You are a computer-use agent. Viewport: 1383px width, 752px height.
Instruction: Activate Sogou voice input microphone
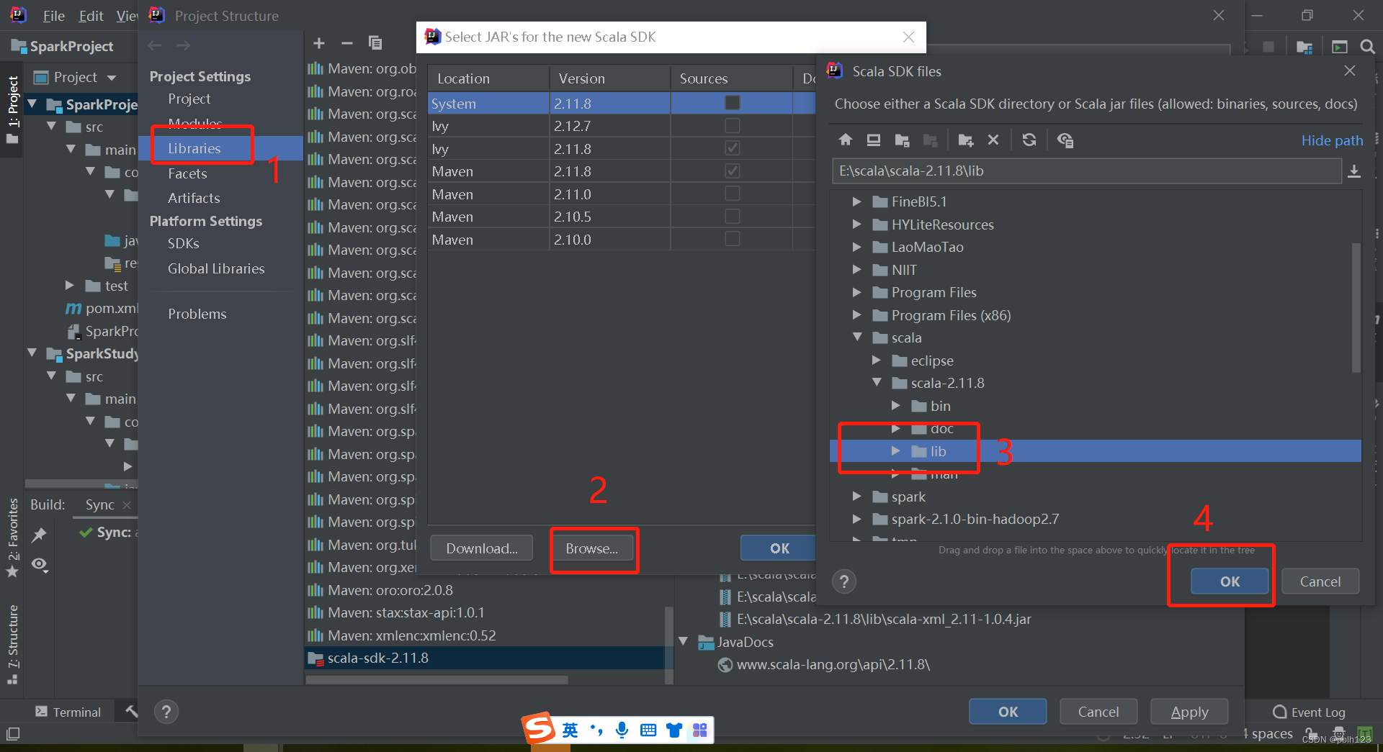click(622, 730)
